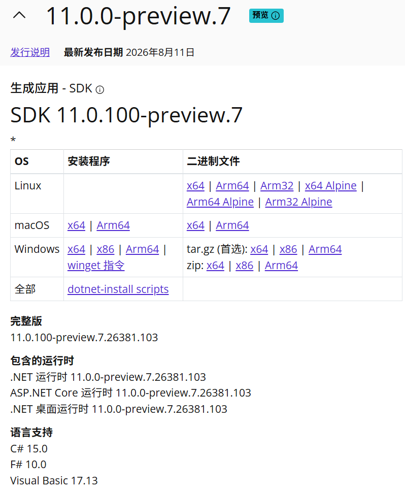
Task: Download macOS Arm64 binary
Action: pyautogui.click(x=232, y=225)
